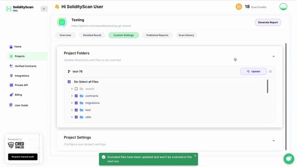Switch to the Detailed Result tab
The image size is (297, 167).
[x=92, y=35]
